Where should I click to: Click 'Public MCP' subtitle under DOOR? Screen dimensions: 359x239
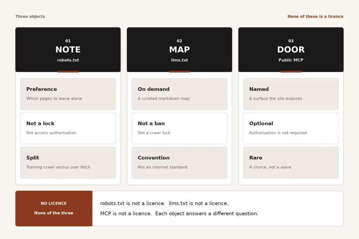[291, 60]
